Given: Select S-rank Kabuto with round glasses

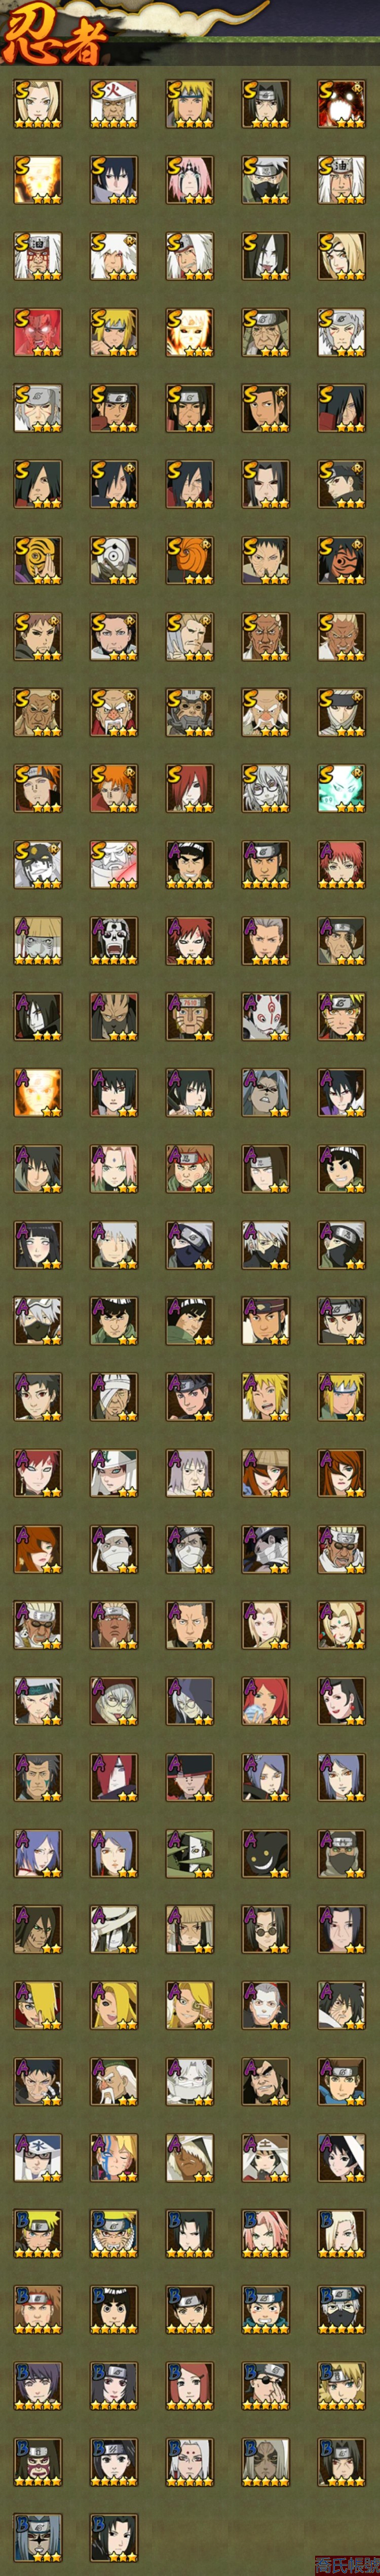Looking at the screenshot, I should click(266, 788).
